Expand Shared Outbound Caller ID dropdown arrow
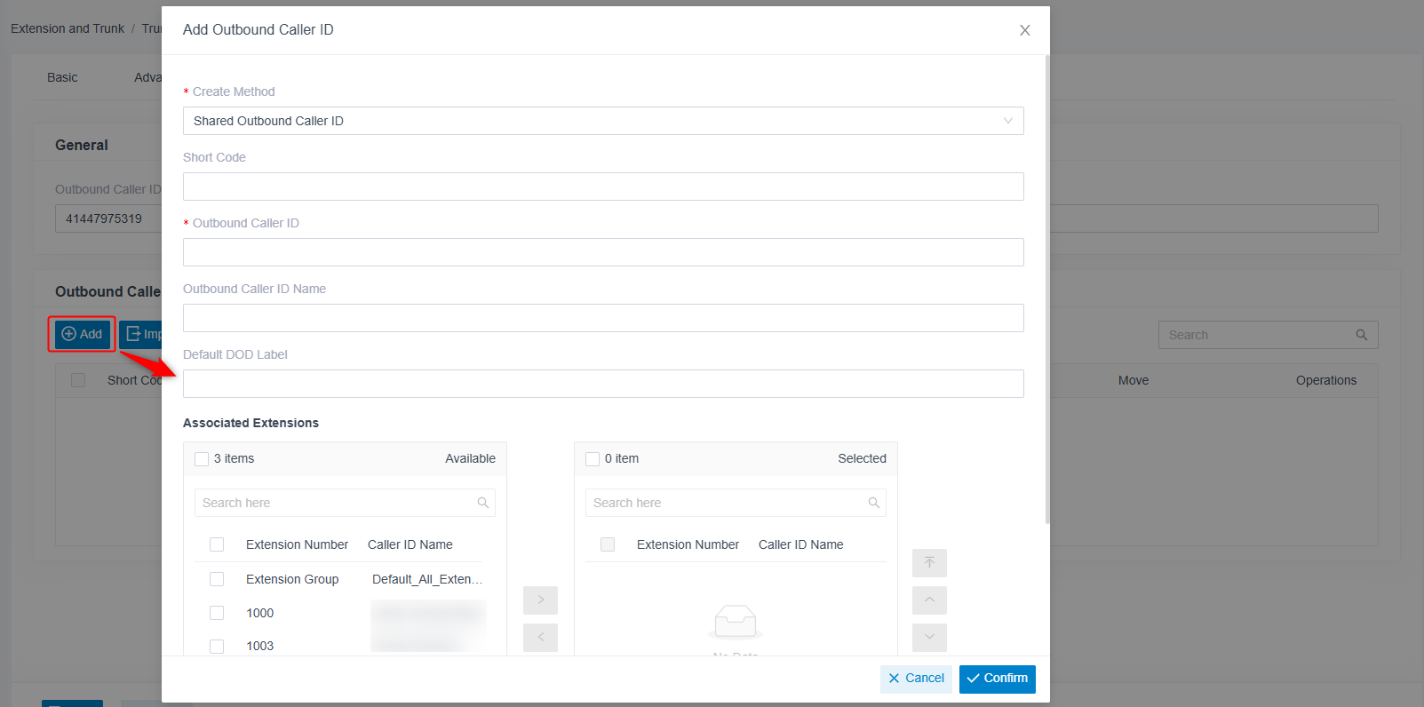The image size is (1424, 707). [1008, 121]
